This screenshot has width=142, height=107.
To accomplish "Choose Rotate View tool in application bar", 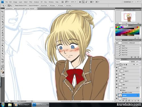I will pos(87,2).
